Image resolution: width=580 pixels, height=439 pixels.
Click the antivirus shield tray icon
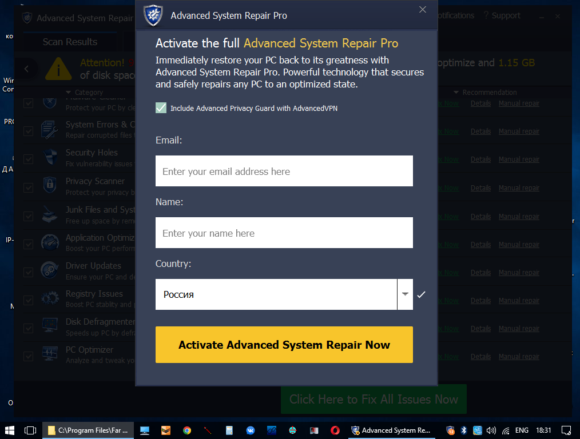click(x=450, y=430)
